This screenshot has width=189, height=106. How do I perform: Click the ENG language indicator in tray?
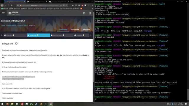click(x=175, y=104)
